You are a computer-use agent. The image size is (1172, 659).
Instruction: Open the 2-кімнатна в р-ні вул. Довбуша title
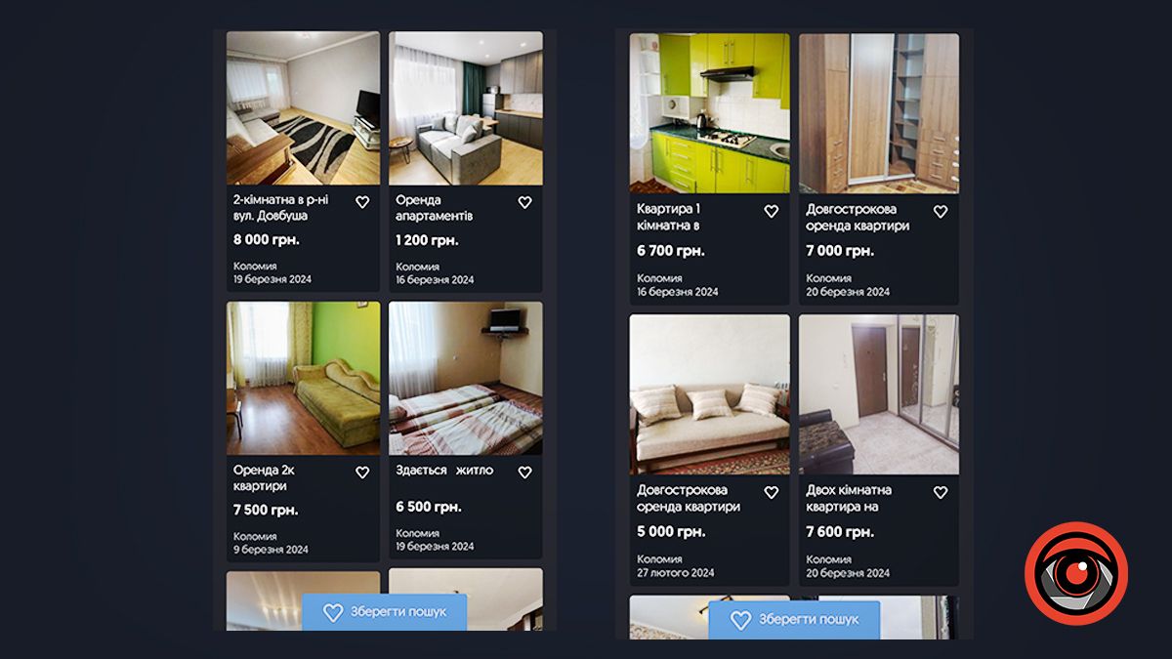(x=281, y=208)
